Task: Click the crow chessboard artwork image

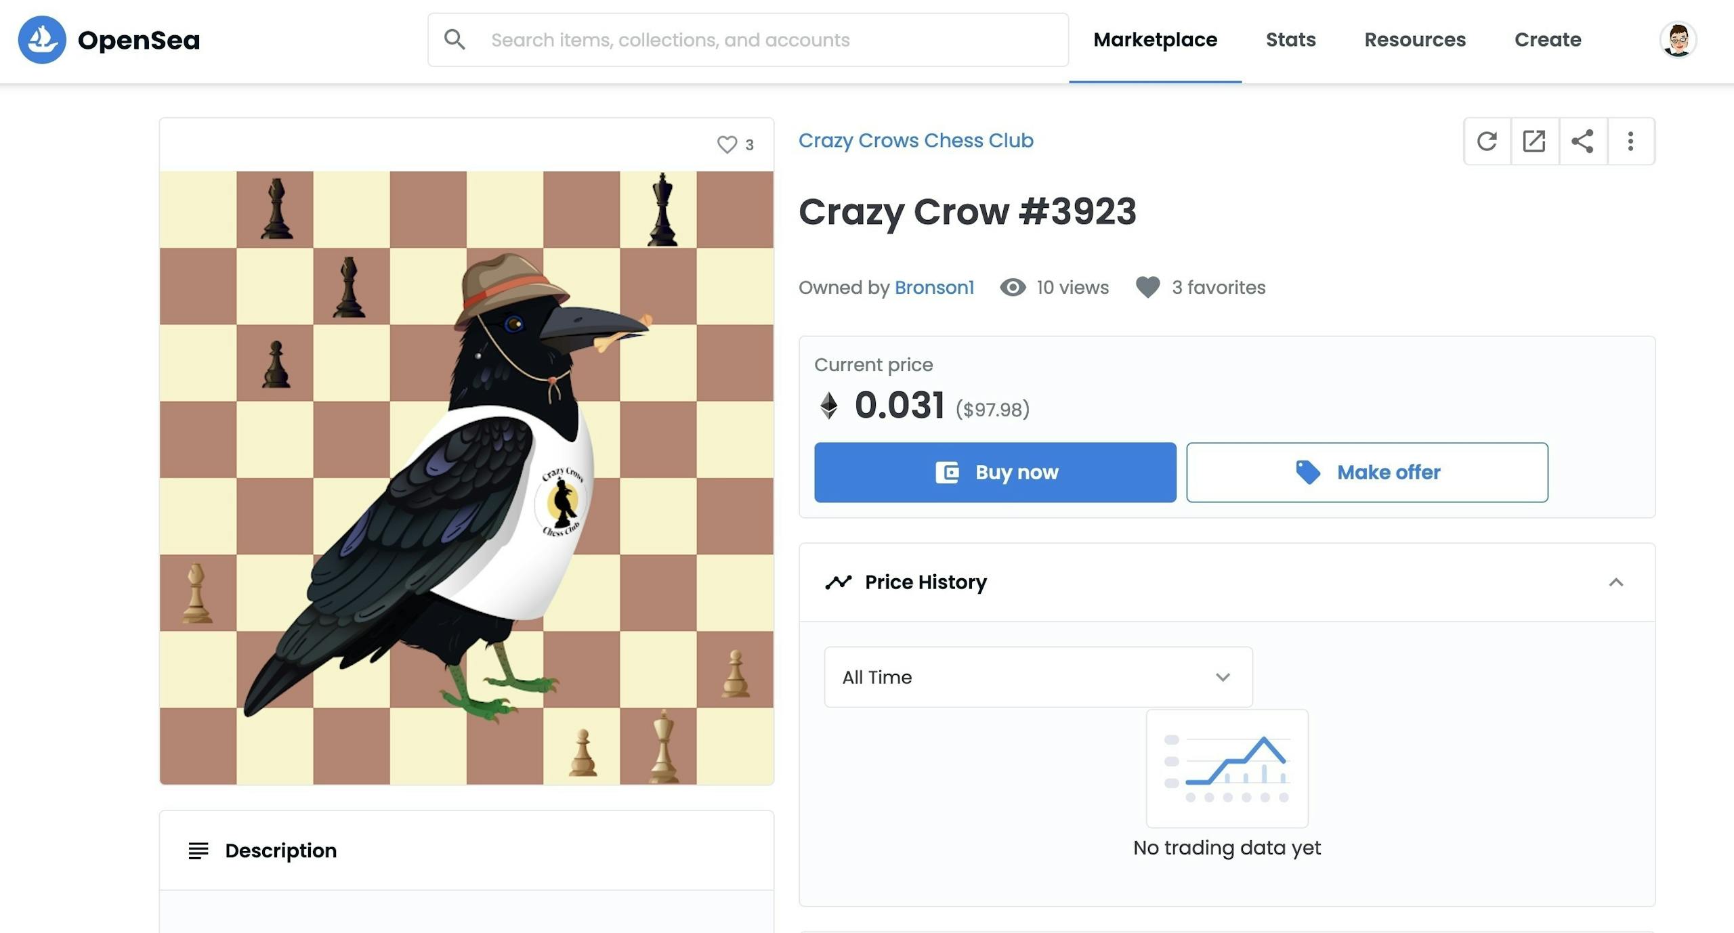Action: coord(466,478)
